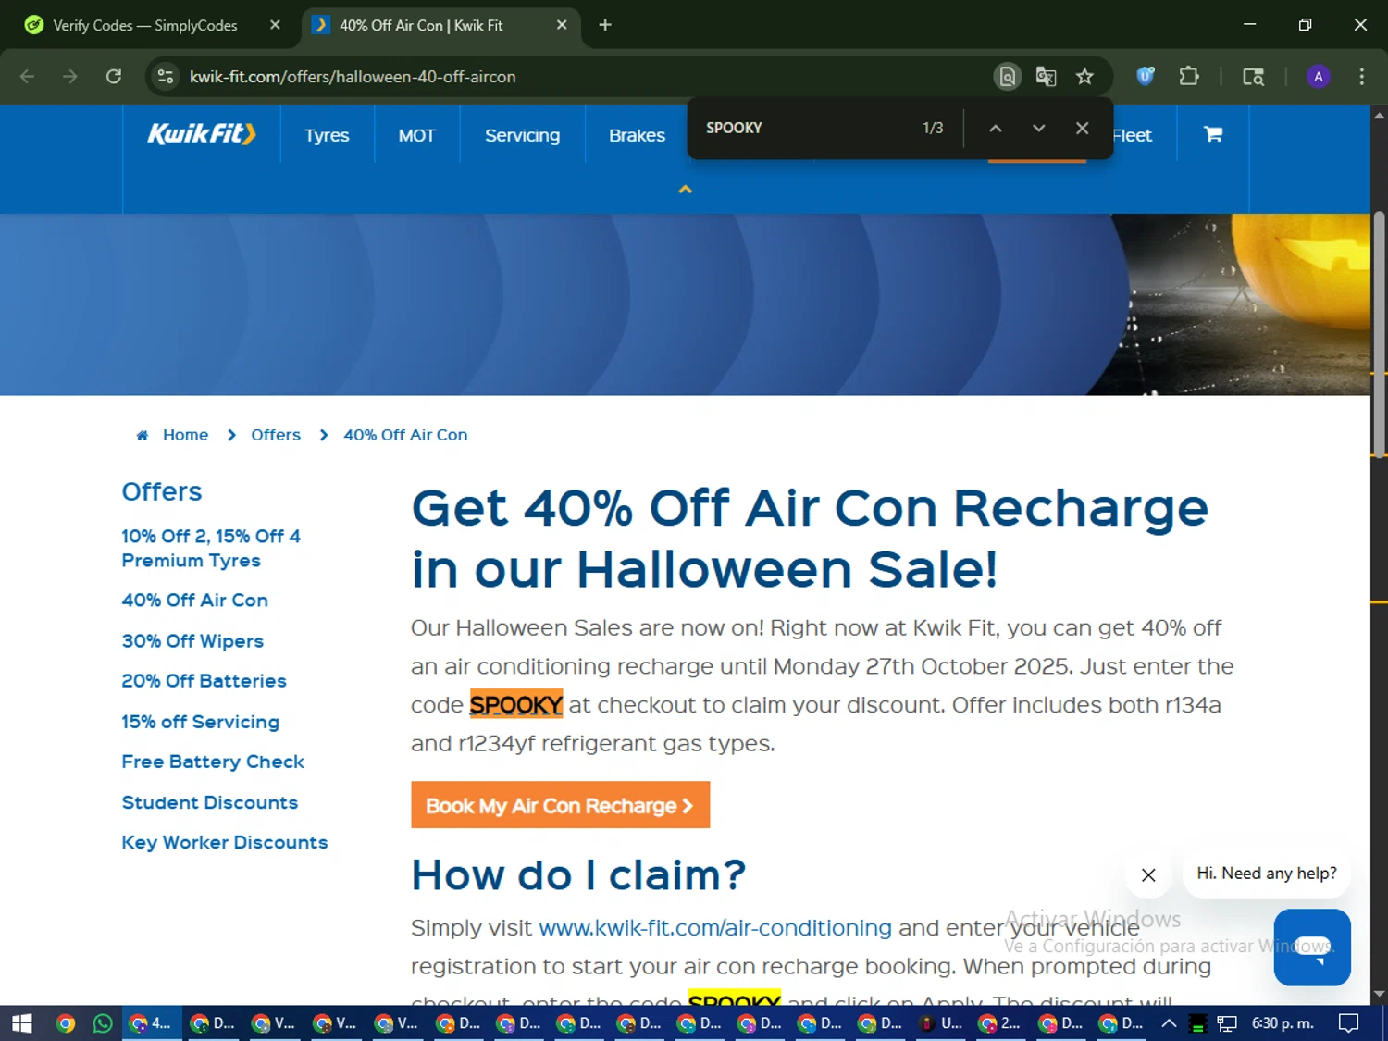Open 20% Off Batteries offer

(204, 680)
